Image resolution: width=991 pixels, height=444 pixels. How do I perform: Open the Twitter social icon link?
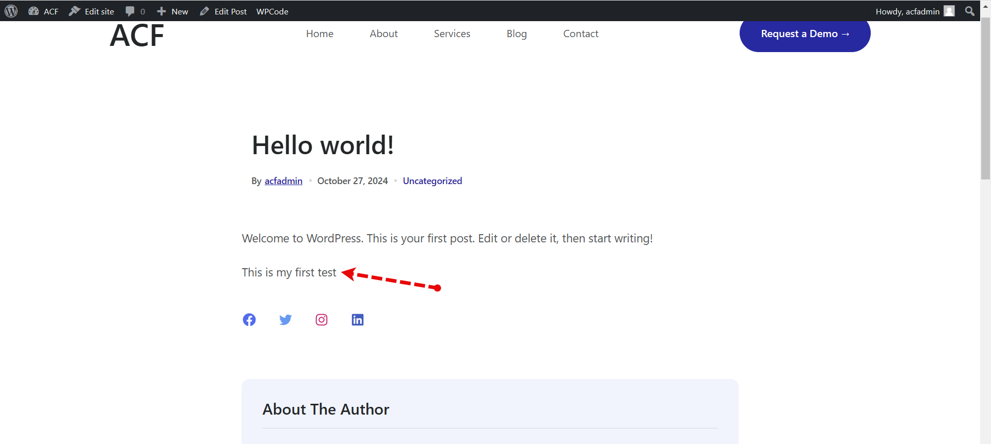285,320
